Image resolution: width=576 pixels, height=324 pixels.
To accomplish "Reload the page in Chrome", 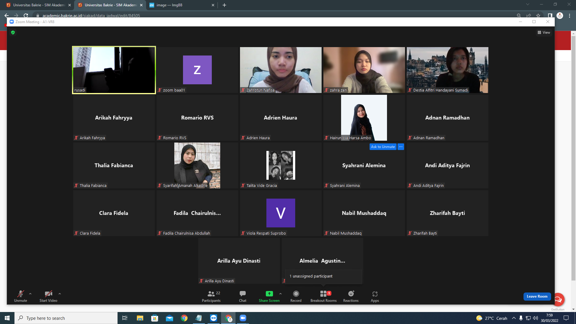I will [26, 15].
